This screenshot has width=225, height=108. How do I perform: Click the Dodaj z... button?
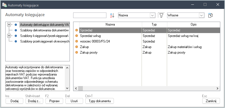coord(34,101)
